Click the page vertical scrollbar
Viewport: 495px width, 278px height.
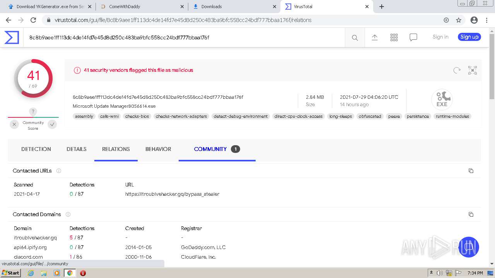tap(492, 66)
